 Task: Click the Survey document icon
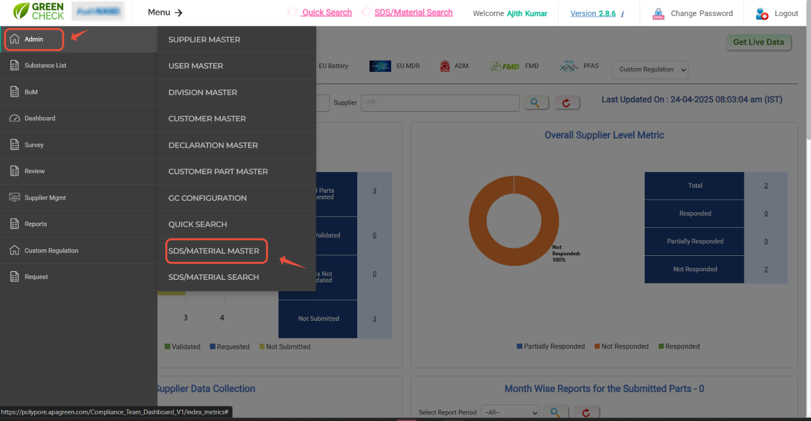pos(15,145)
